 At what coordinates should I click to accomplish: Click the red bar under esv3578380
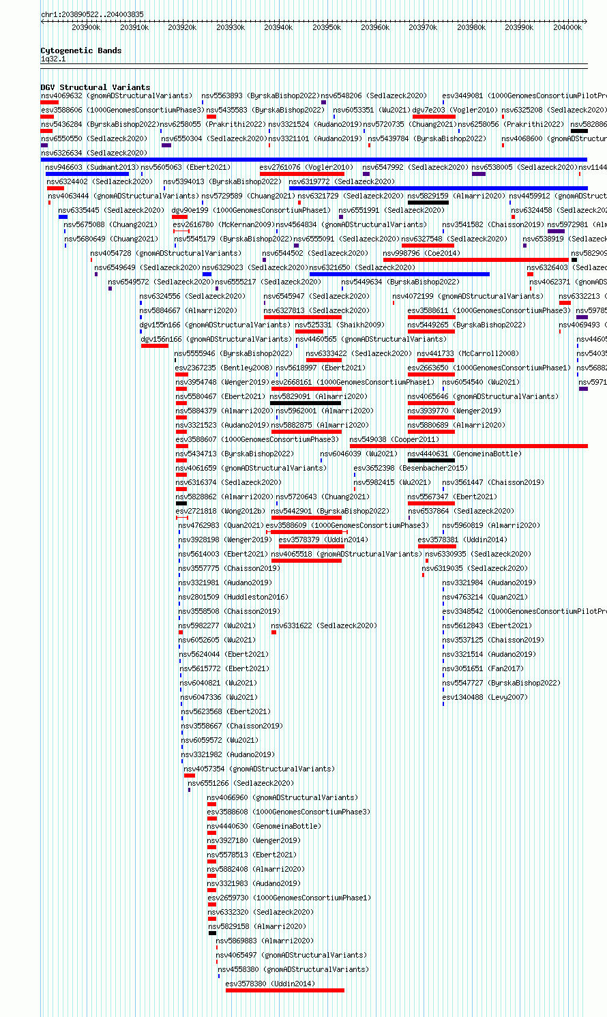(x=285, y=990)
